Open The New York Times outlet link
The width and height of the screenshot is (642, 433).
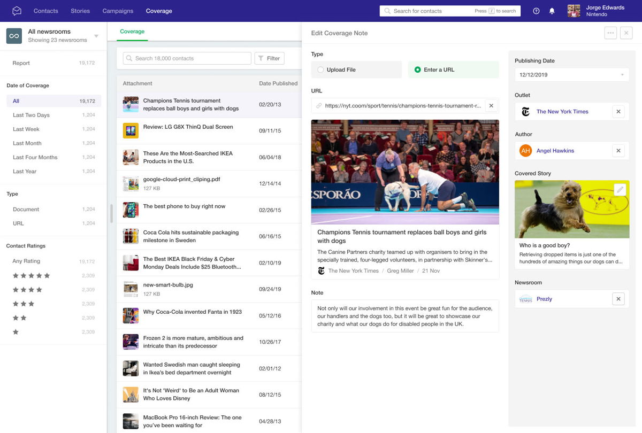click(562, 112)
